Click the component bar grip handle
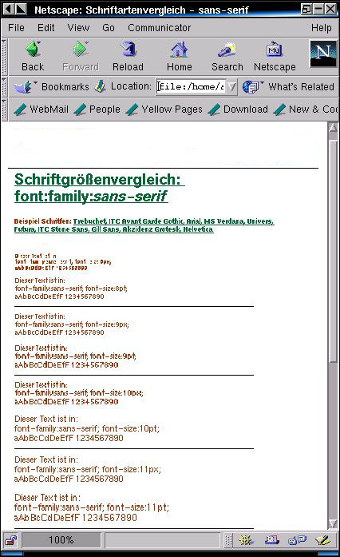Screen dimensions: 340x557 point(228,540)
